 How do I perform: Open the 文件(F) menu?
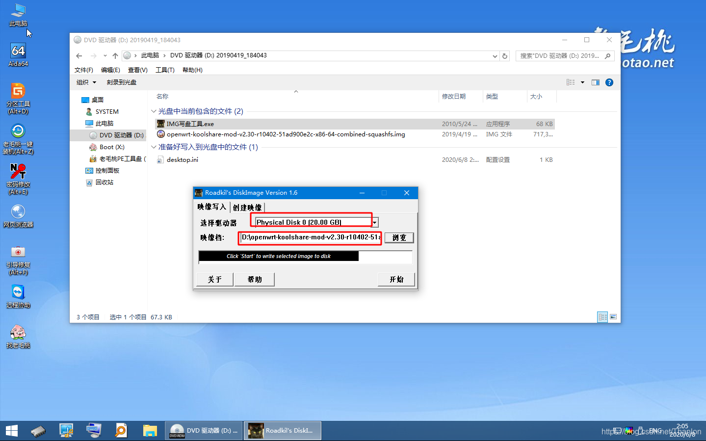[x=84, y=70]
